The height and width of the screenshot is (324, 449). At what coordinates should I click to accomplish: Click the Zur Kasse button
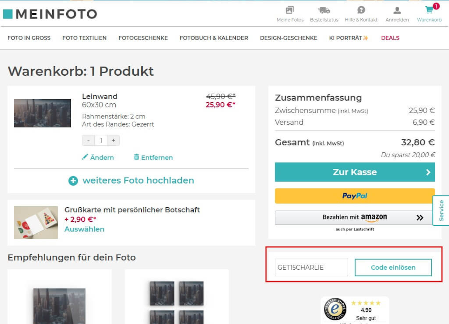[x=355, y=172]
